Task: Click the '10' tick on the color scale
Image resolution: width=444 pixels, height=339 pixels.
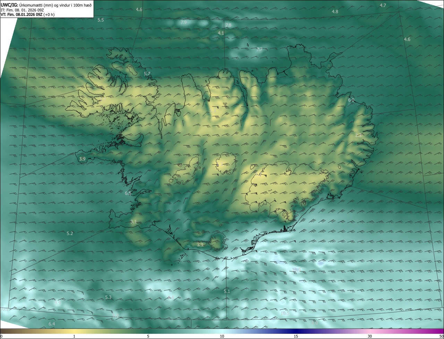Action: pos(222,337)
